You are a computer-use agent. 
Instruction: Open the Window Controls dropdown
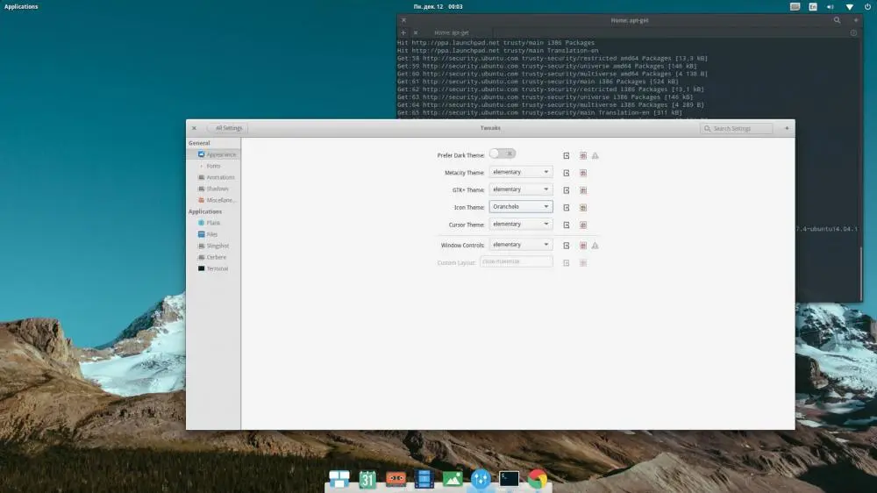(521, 245)
